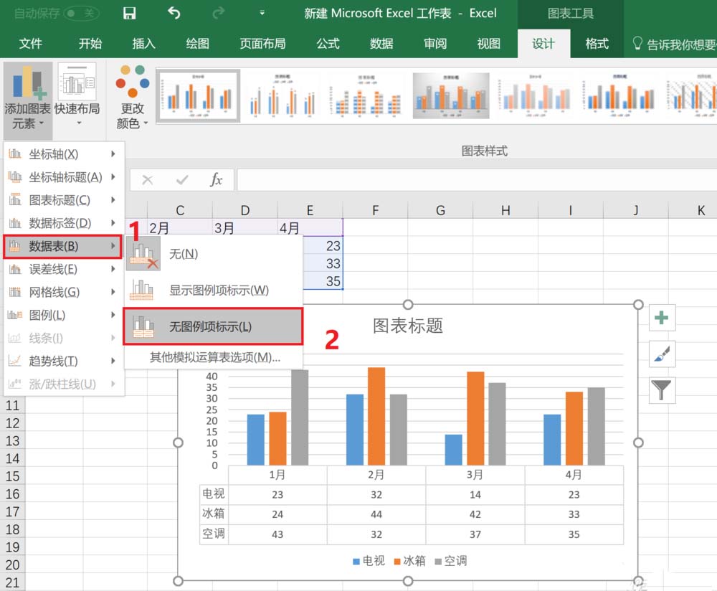This screenshot has width=717, height=591.
Task: Click the Tell Me lightbulb search box
Action: coord(675,44)
